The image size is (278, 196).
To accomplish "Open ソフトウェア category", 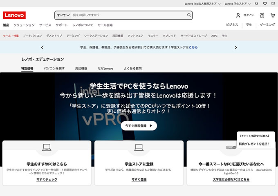I will [136, 36].
